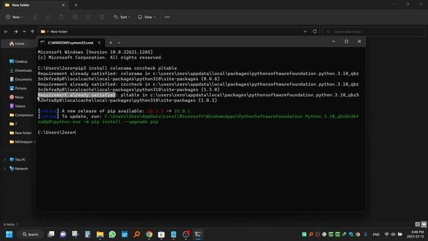Open the terminal profile dropdown arrow
The width and height of the screenshot is (428, 241).
click(x=119, y=43)
